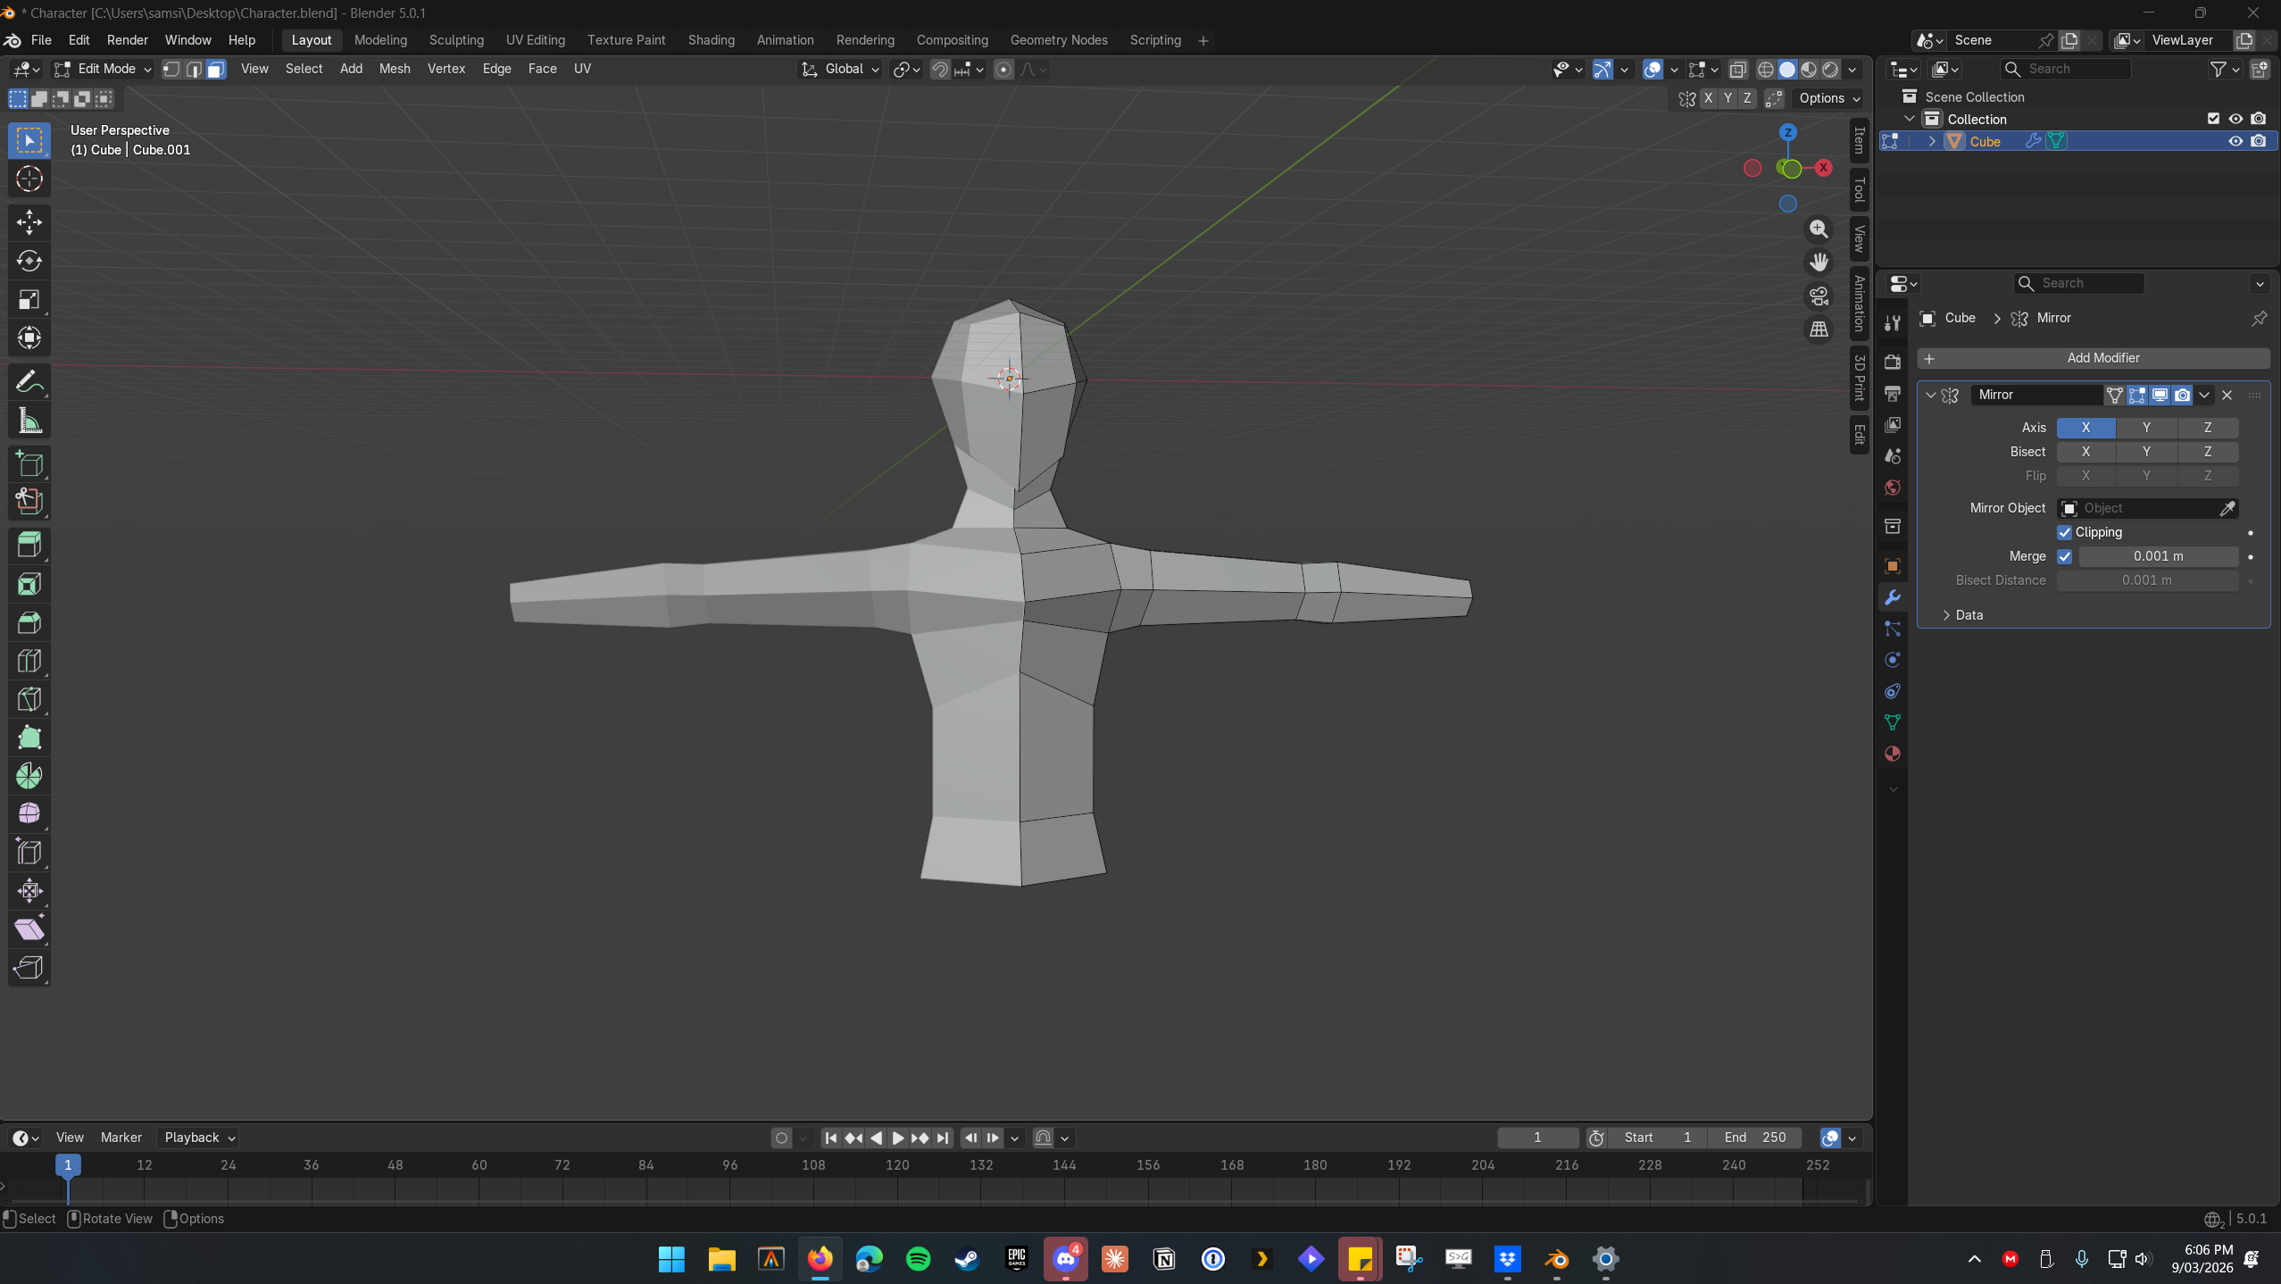Toggle camera view icon in viewport
Image resolution: width=2281 pixels, height=1284 pixels.
coord(1819,296)
